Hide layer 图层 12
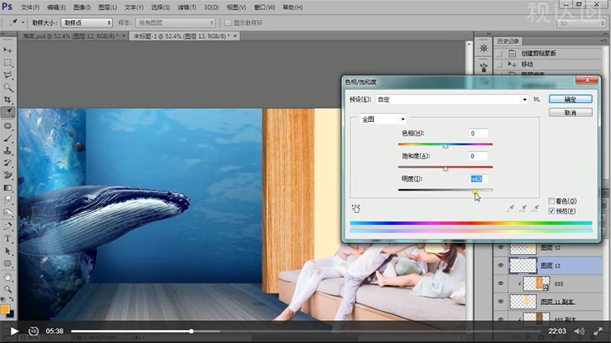Screen dimensions: 611x343 [501, 247]
